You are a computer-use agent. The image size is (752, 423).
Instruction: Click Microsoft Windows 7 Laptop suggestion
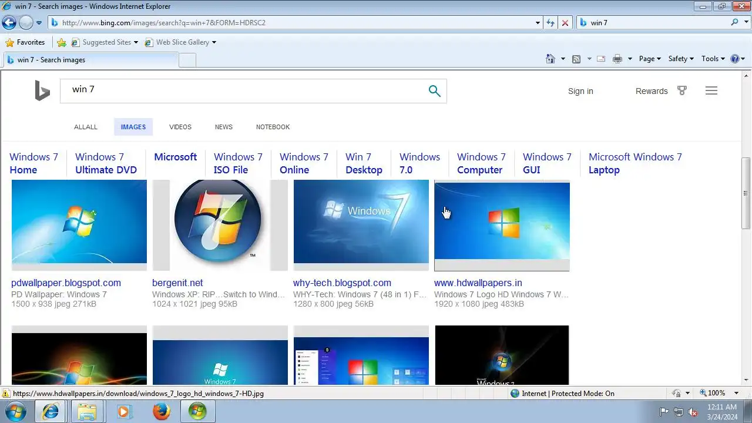(x=635, y=163)
